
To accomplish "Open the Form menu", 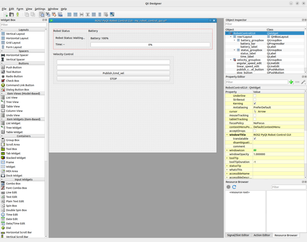I will tap(20, 9).
